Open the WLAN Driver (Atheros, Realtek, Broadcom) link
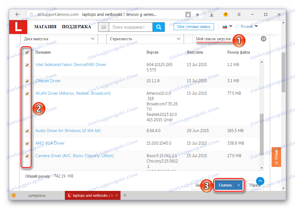This screenshot has height=209, width=295. point(73,93)
